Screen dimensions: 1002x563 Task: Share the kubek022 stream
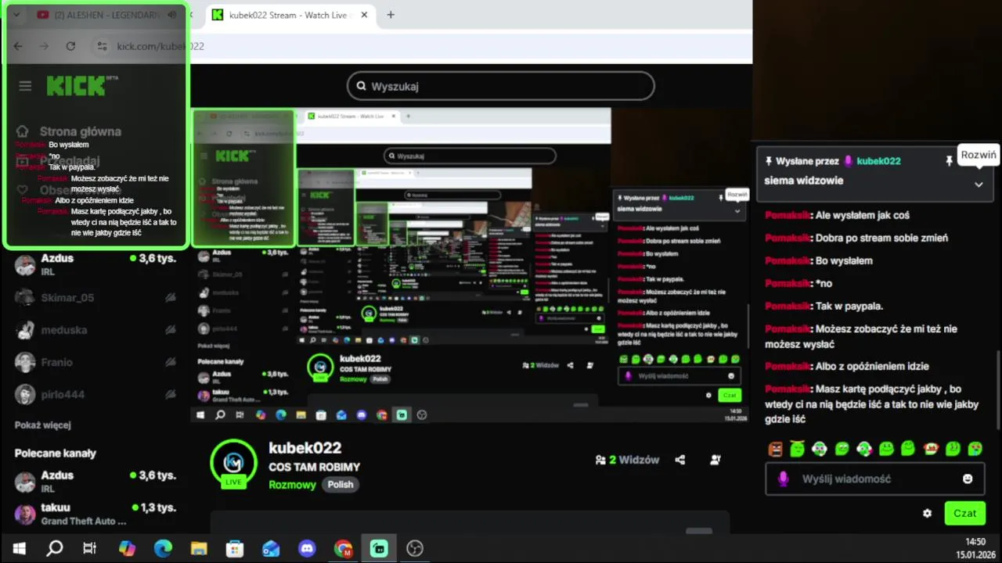tap(679, 460)
